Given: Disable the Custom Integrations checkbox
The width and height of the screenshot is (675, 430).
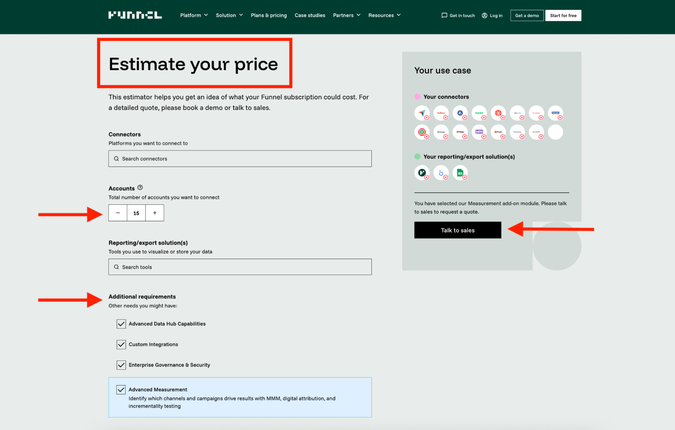Looking at the screenshot, I should point(121,344).
